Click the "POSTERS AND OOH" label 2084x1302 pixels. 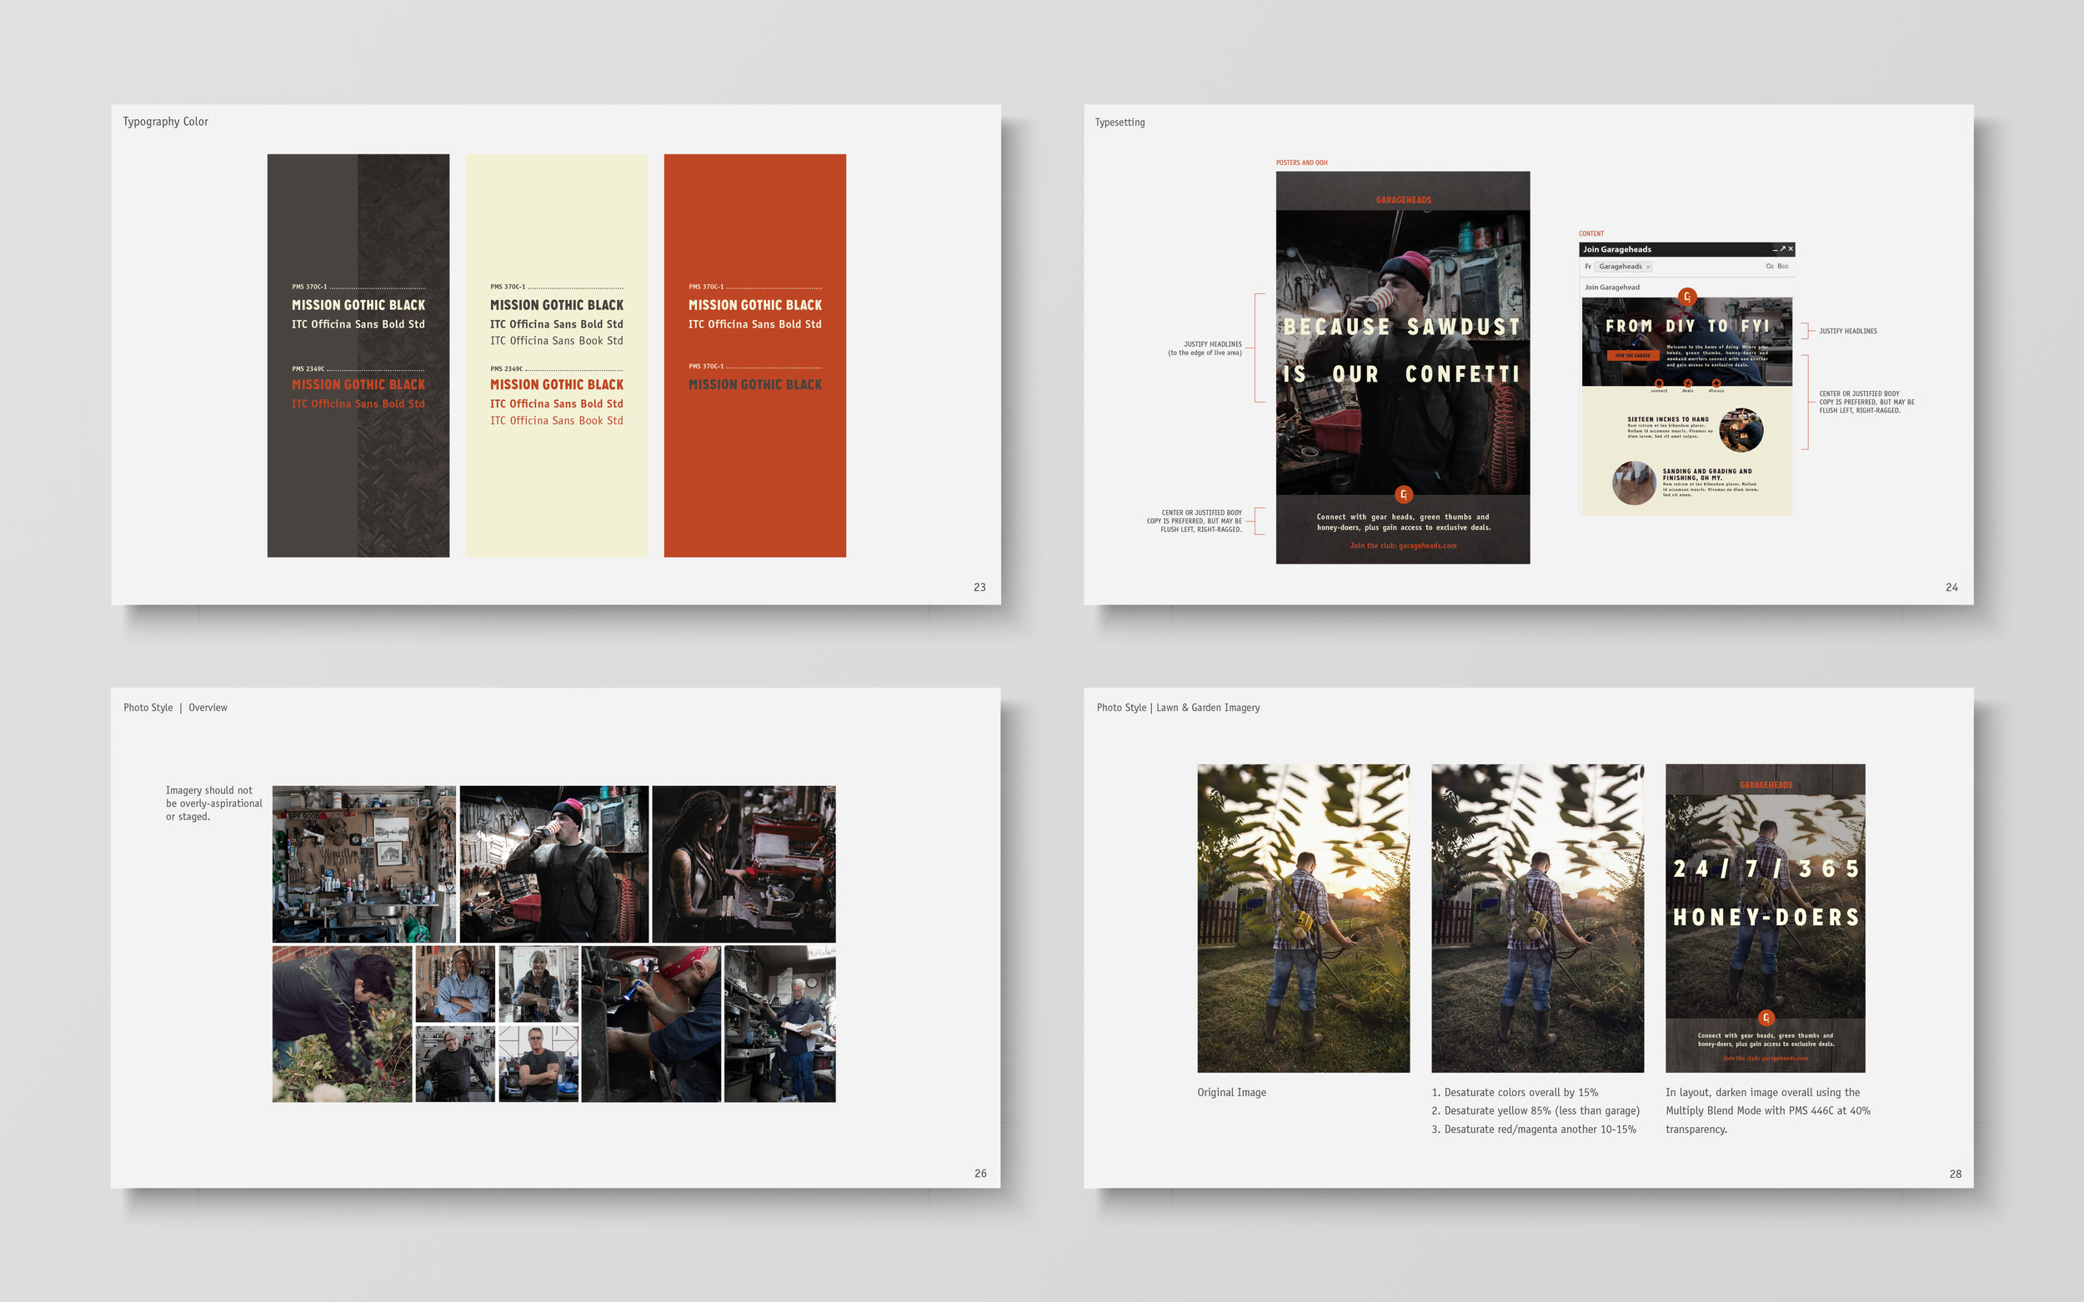1301,163
